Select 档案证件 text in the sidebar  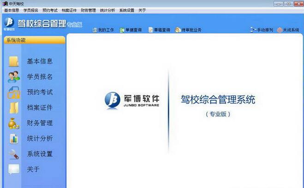tap(40, 107)
